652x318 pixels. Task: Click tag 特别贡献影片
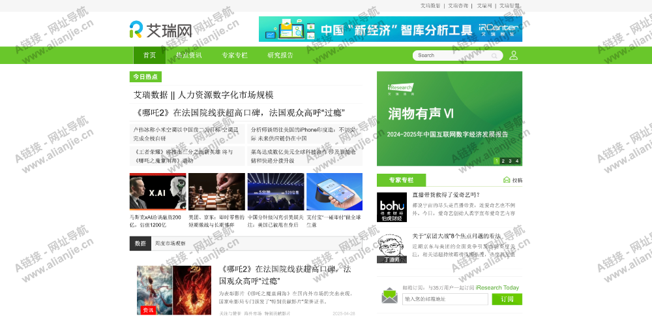click(x=277, y=313)
